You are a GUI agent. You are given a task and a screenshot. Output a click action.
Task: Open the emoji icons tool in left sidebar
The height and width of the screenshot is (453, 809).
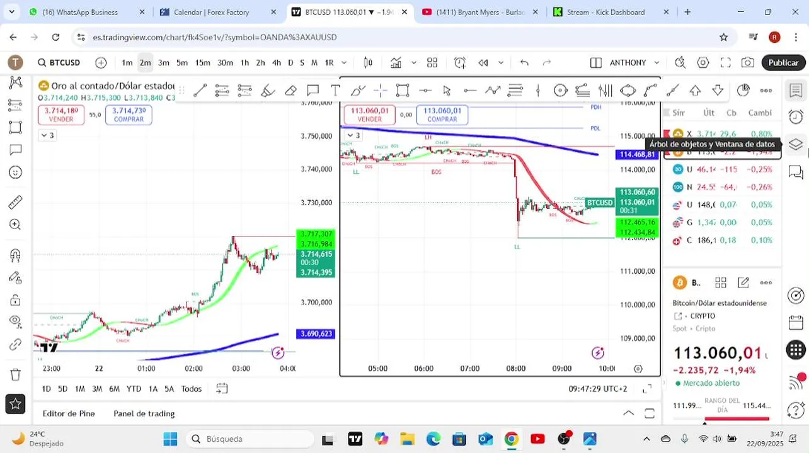point(16,172)
